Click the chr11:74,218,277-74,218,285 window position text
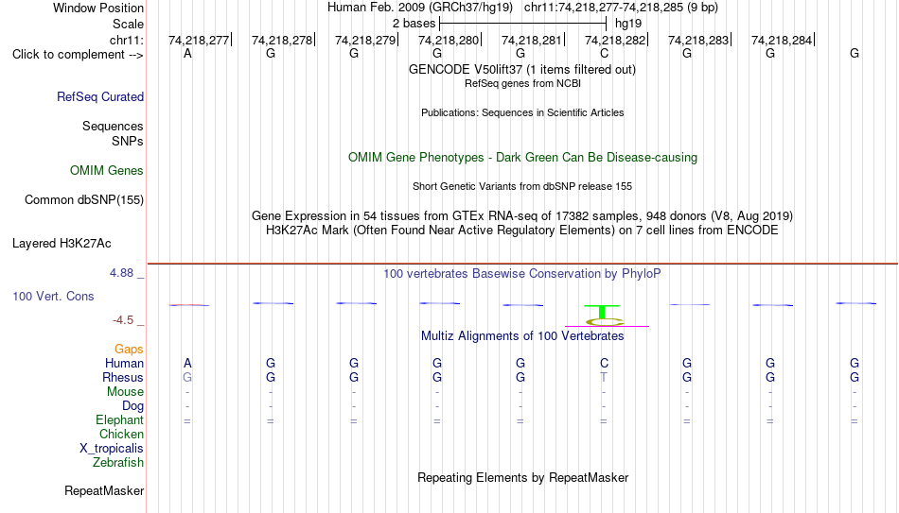Viewport: 899px width, 513px height. pyautogui.click(x=621, y=8)
